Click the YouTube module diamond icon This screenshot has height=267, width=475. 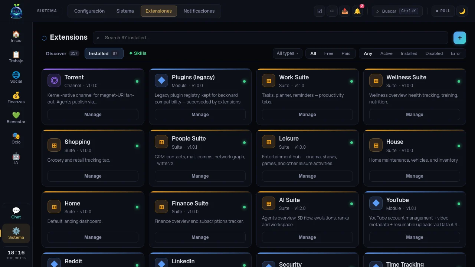click(x=376, y=203)
